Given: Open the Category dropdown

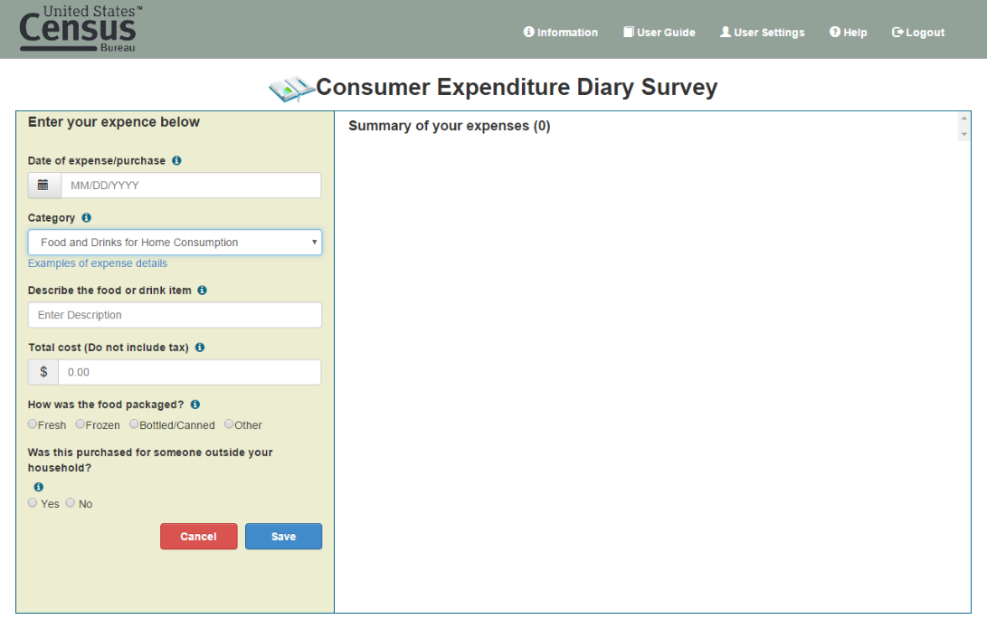Looking at the screenshot, I should click(175, 243).
